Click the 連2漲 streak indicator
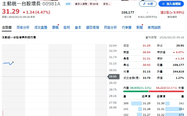Viewport: 187px width, 116px height. tap(172, 12)
